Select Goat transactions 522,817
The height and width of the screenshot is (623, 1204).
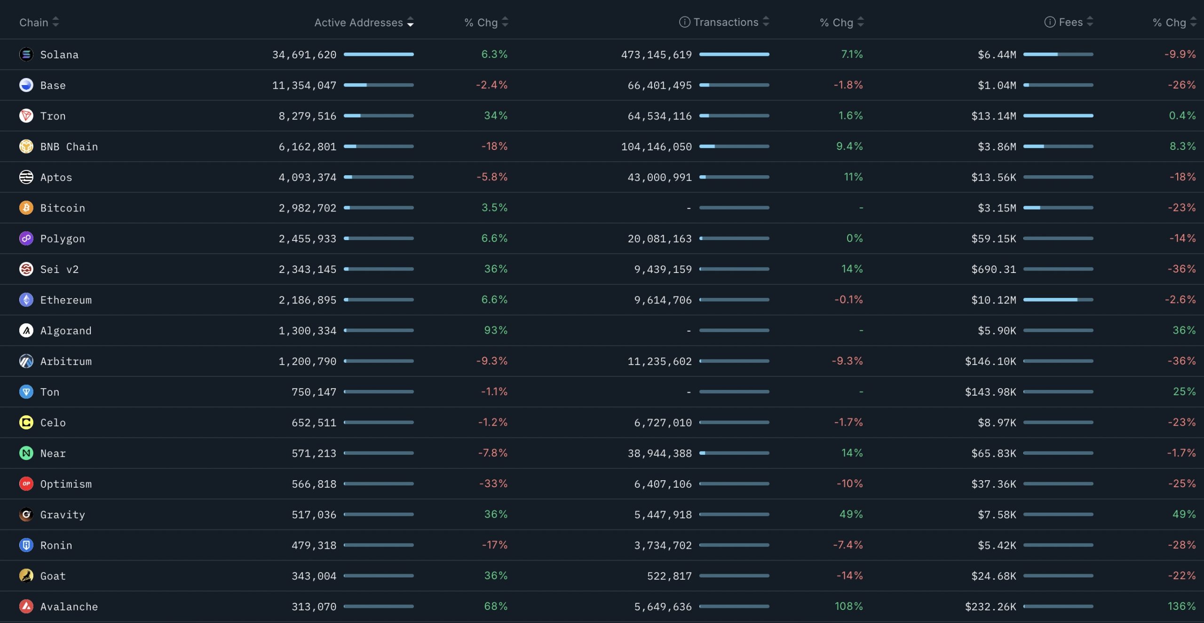(670, 576)
